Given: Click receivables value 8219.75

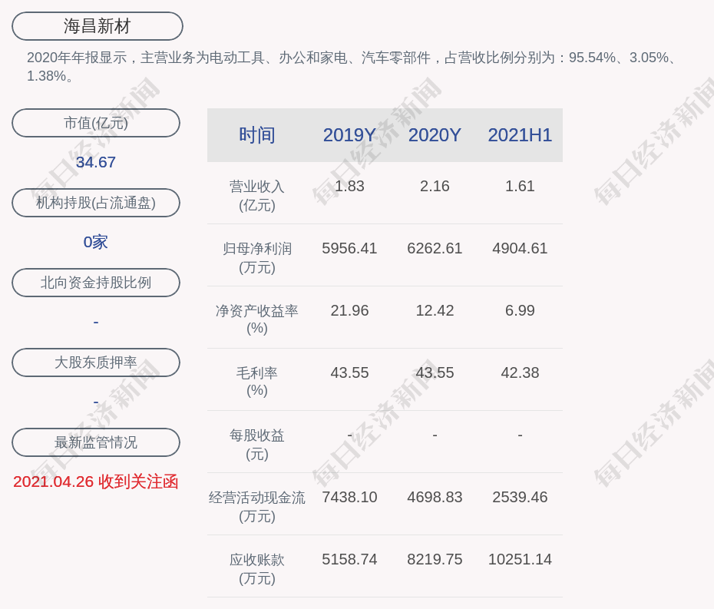Looking at the screenshot, I should [x=435, y=559].
